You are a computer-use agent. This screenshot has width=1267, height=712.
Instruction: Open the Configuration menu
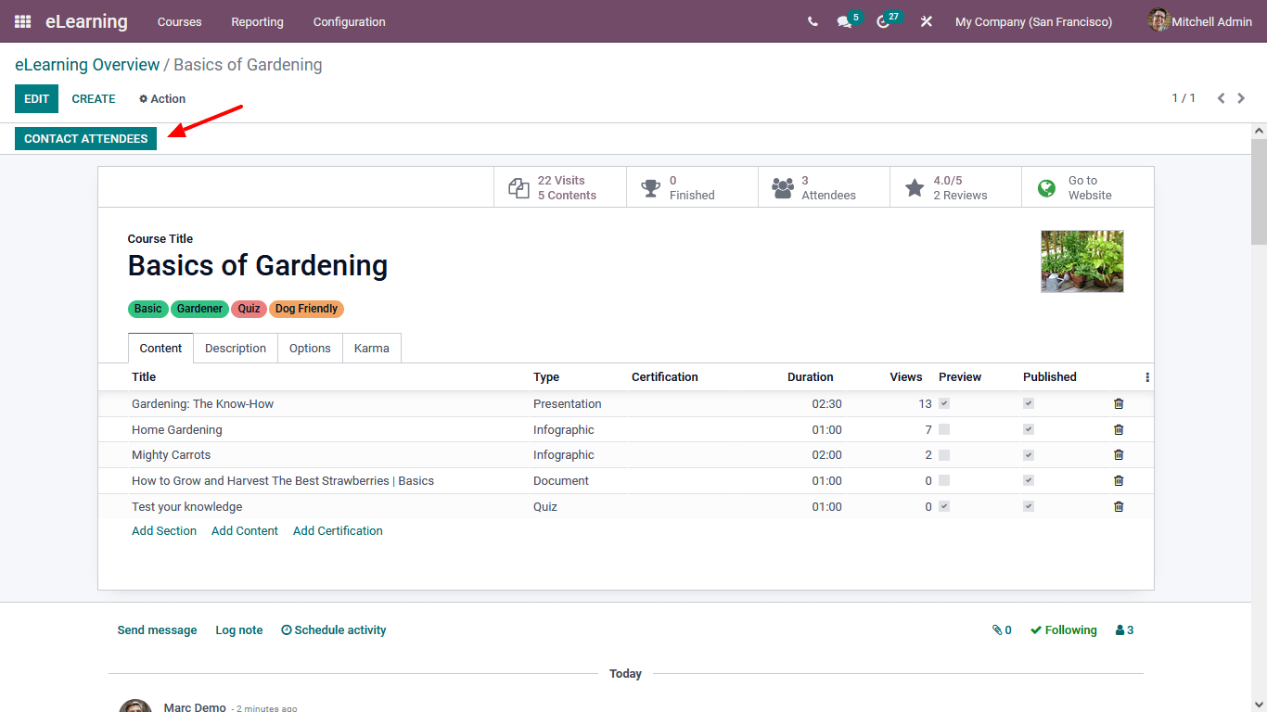[x=349, y=21]
